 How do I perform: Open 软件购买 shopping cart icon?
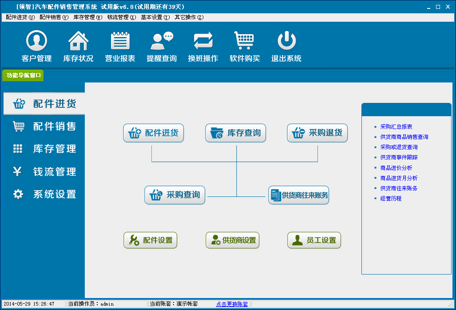pos(244,41)
